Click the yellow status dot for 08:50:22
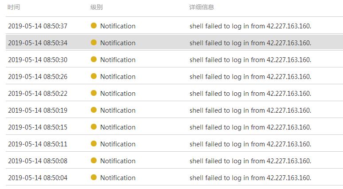The width and height of the screenshot is (343, 189). 94,93
